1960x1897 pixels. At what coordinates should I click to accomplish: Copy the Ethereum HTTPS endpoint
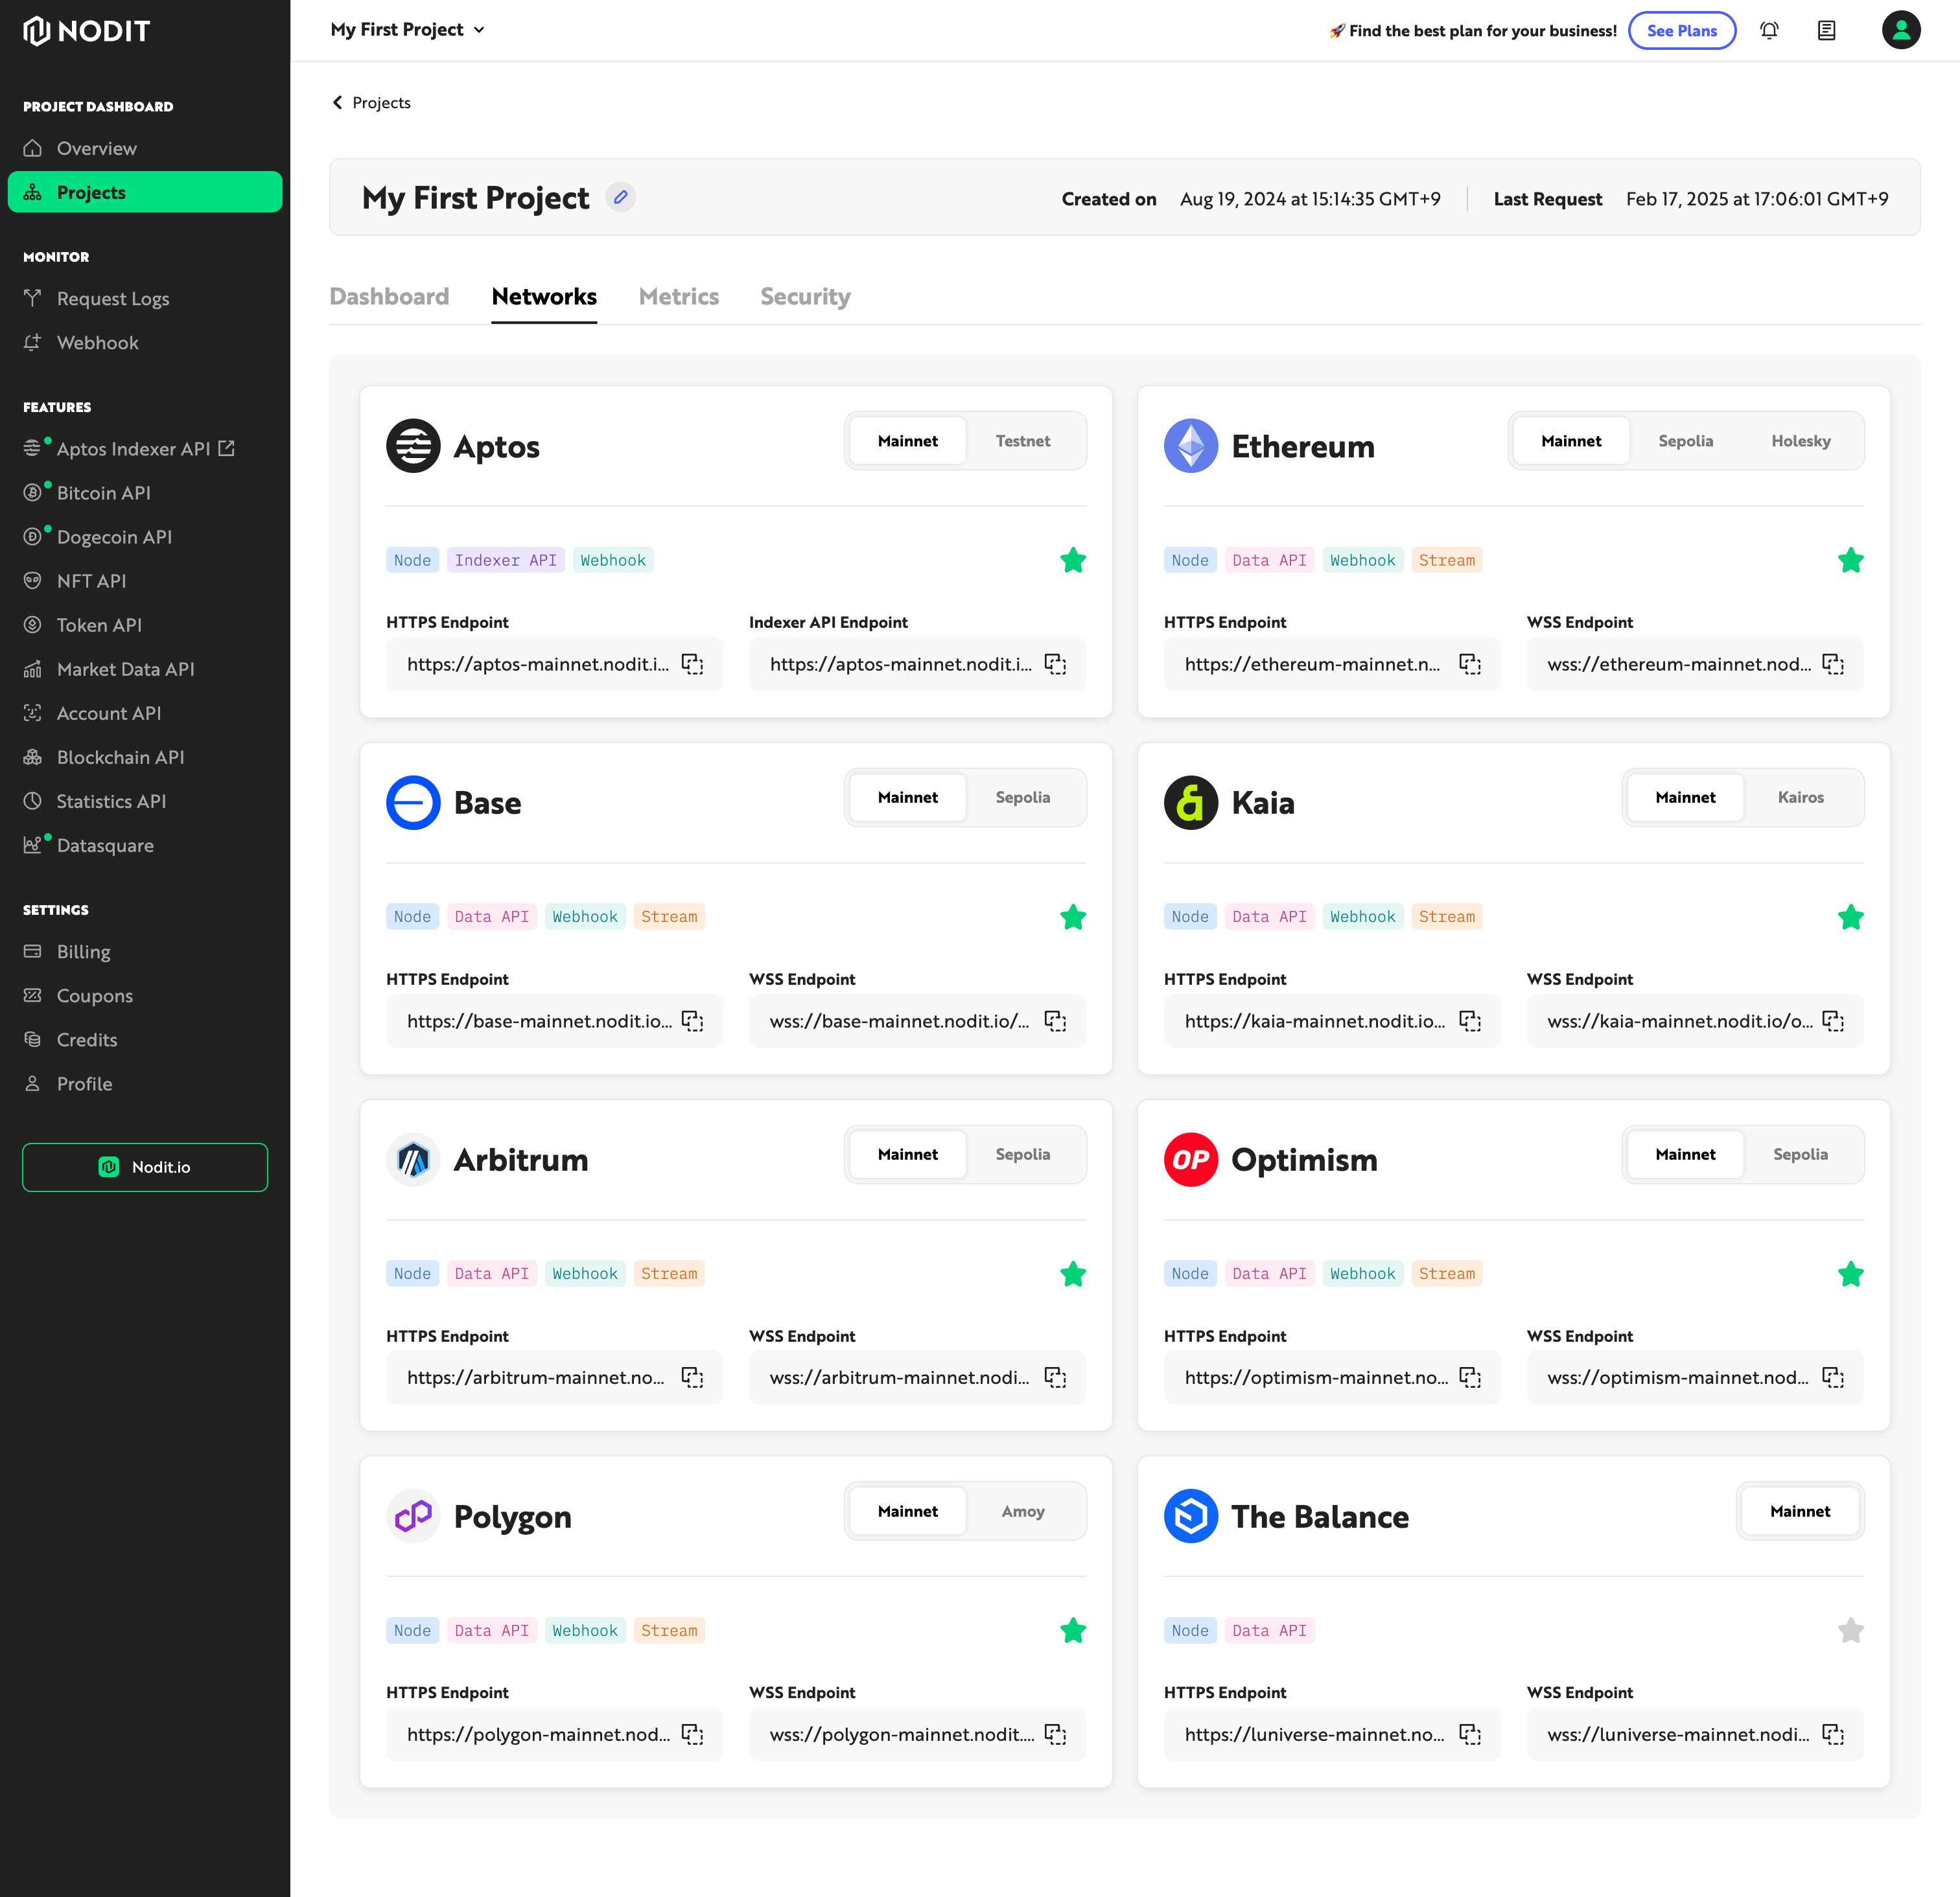point(1469,663)
